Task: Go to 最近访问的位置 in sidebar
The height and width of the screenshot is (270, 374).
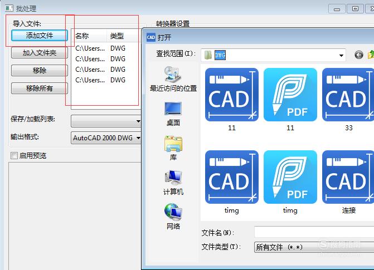Action: pos(173,79)
